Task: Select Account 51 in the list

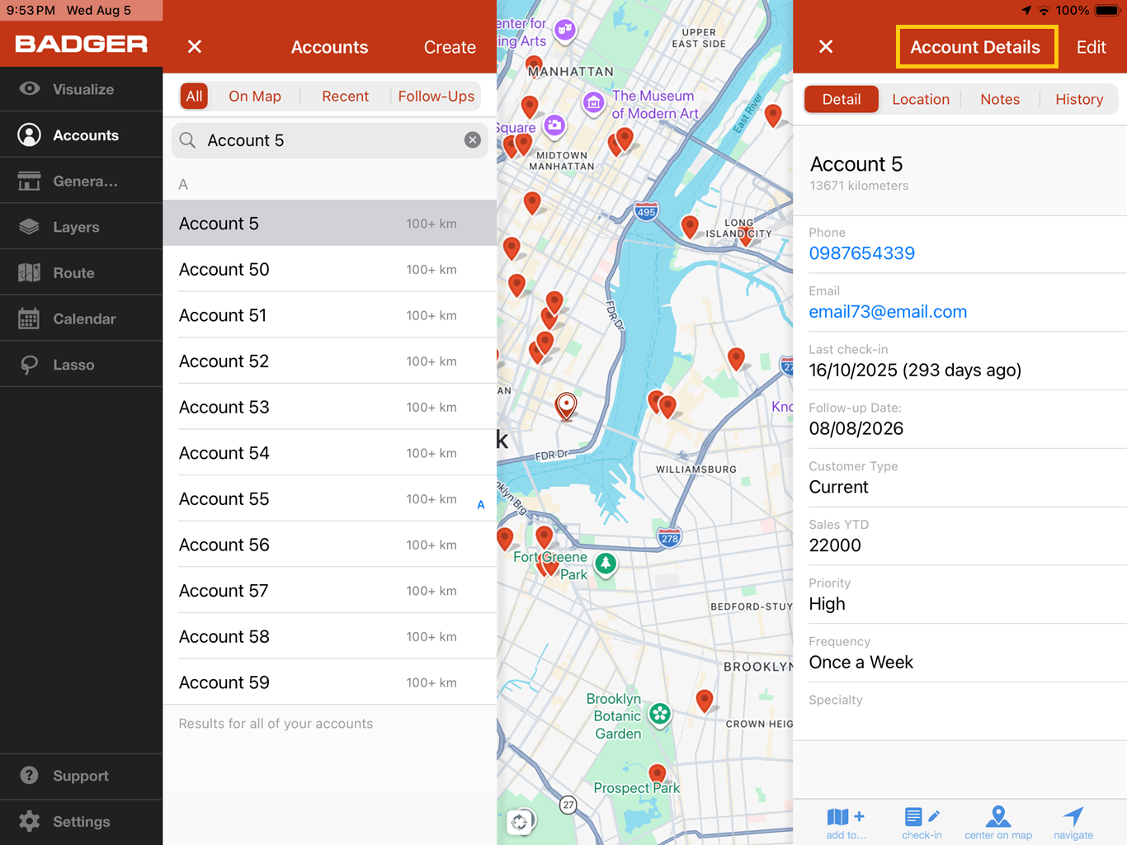Action: tap(330, 315)
